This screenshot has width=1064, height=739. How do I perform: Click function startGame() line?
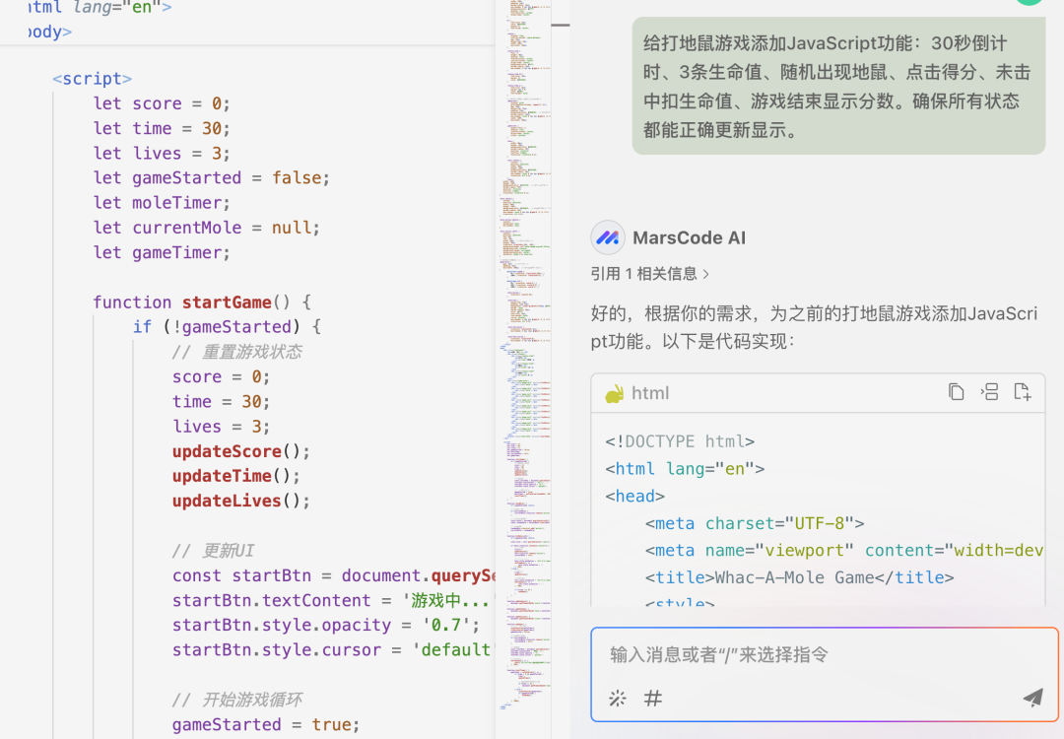pyautogui.click(x=202, y=302)
